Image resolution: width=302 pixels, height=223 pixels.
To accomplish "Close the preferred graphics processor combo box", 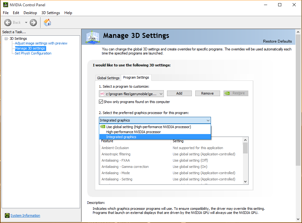I will pos(155,120).
